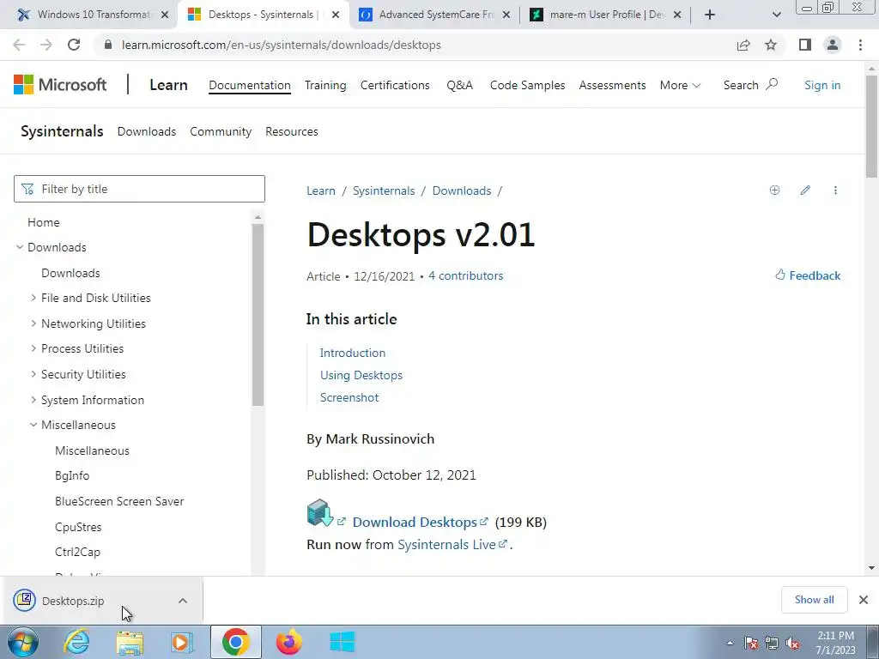Image resolution: width=879 pixels, height=659 pixels.
Task: Click the Feedback button
Action: 807,275
